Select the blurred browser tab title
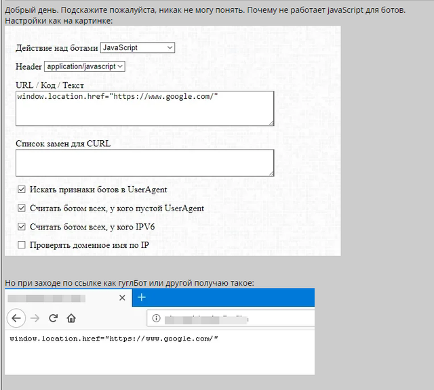The width and height of the screenshot is (434, 390). point(46,299)
